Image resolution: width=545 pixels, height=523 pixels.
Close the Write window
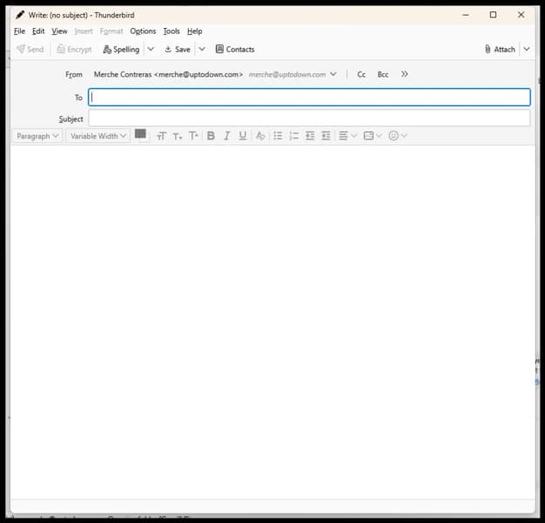pos(521,15)
